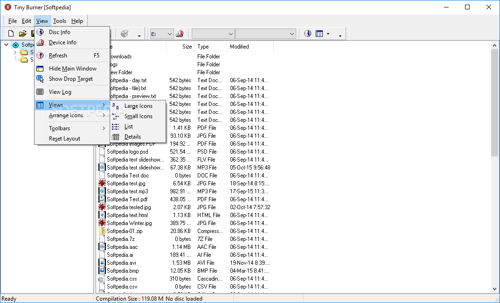Click the Views grid toolbar icon

pyautogui.click(x=319, y=34)
